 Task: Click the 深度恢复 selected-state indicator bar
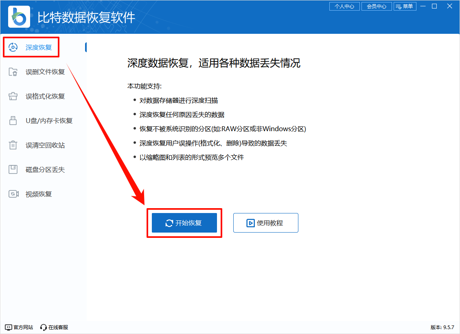pyautogui.click(x=86, y=47)
